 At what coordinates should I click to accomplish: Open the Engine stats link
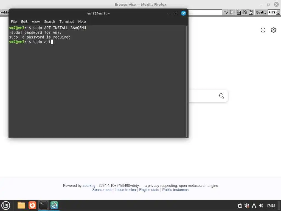pos(149,190)
